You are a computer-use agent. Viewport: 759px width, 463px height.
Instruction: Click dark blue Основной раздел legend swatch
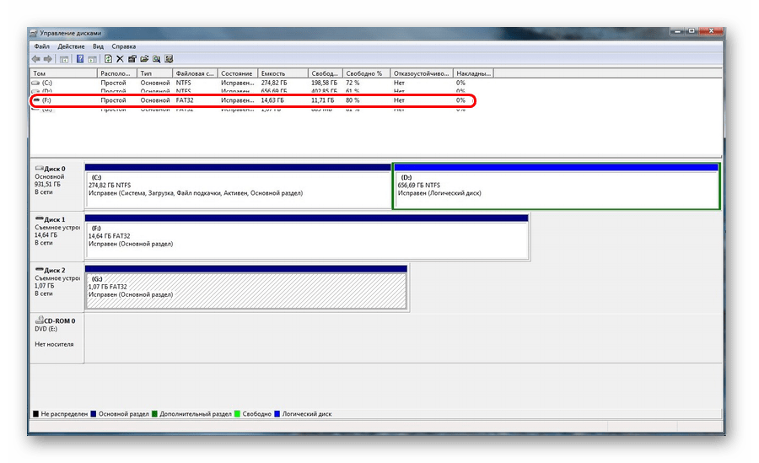pyautogui.click(x=94, y=414)
